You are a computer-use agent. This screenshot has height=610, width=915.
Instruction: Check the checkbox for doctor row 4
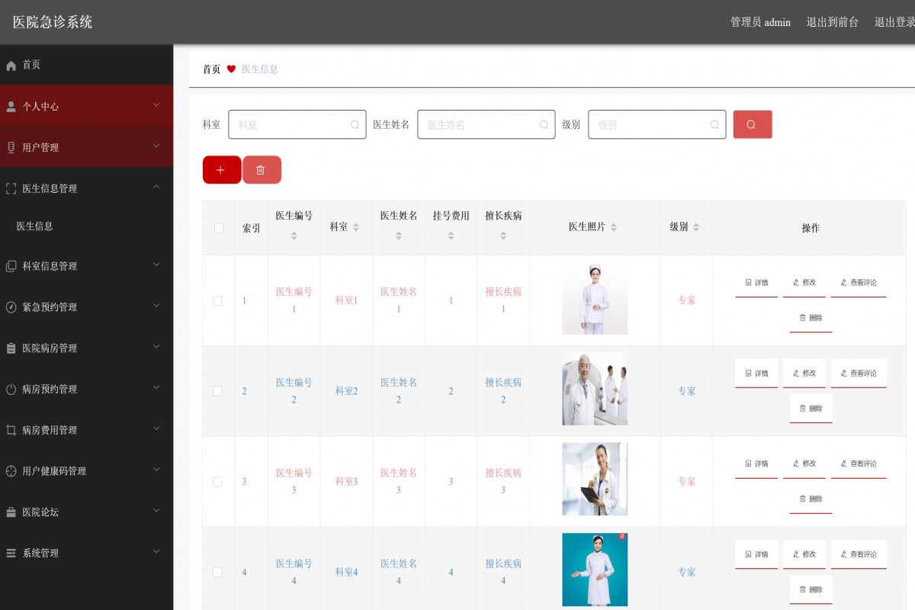click(x=219, y=571)
